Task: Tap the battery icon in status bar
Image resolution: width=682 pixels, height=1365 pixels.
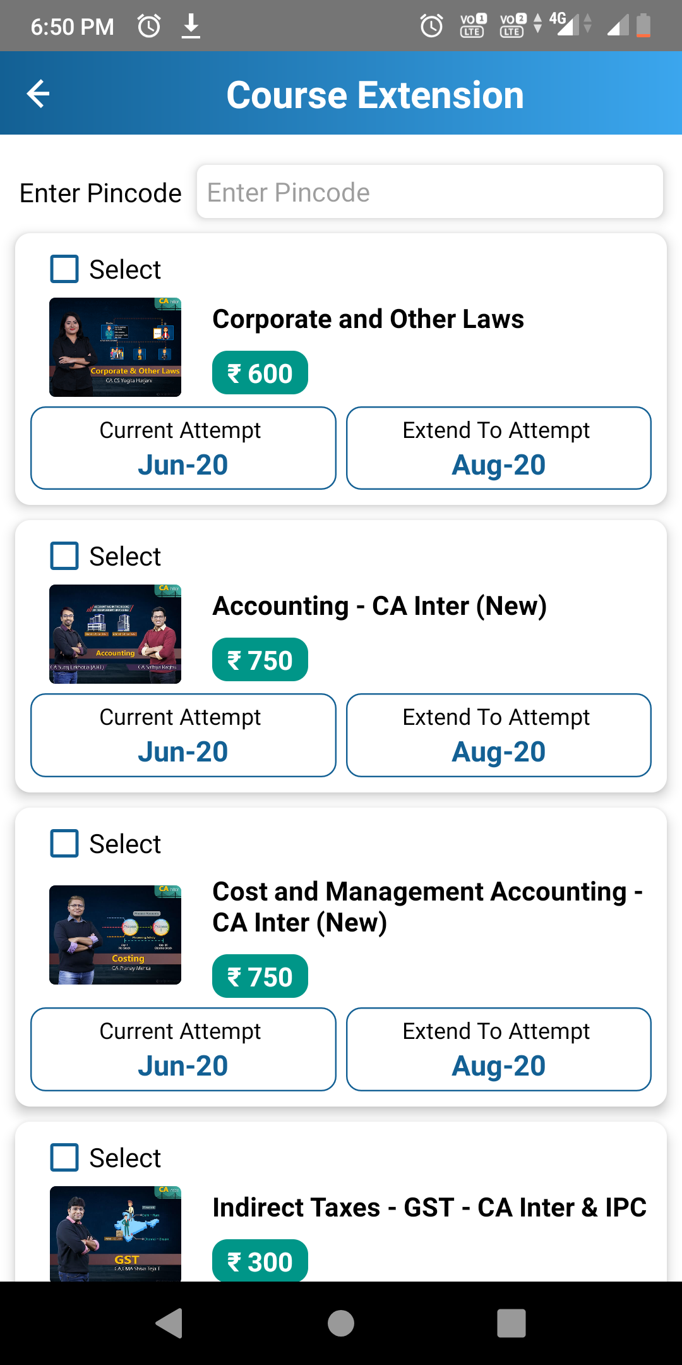Action: point(643,26)
